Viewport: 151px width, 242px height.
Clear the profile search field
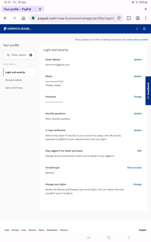[31, 55]
